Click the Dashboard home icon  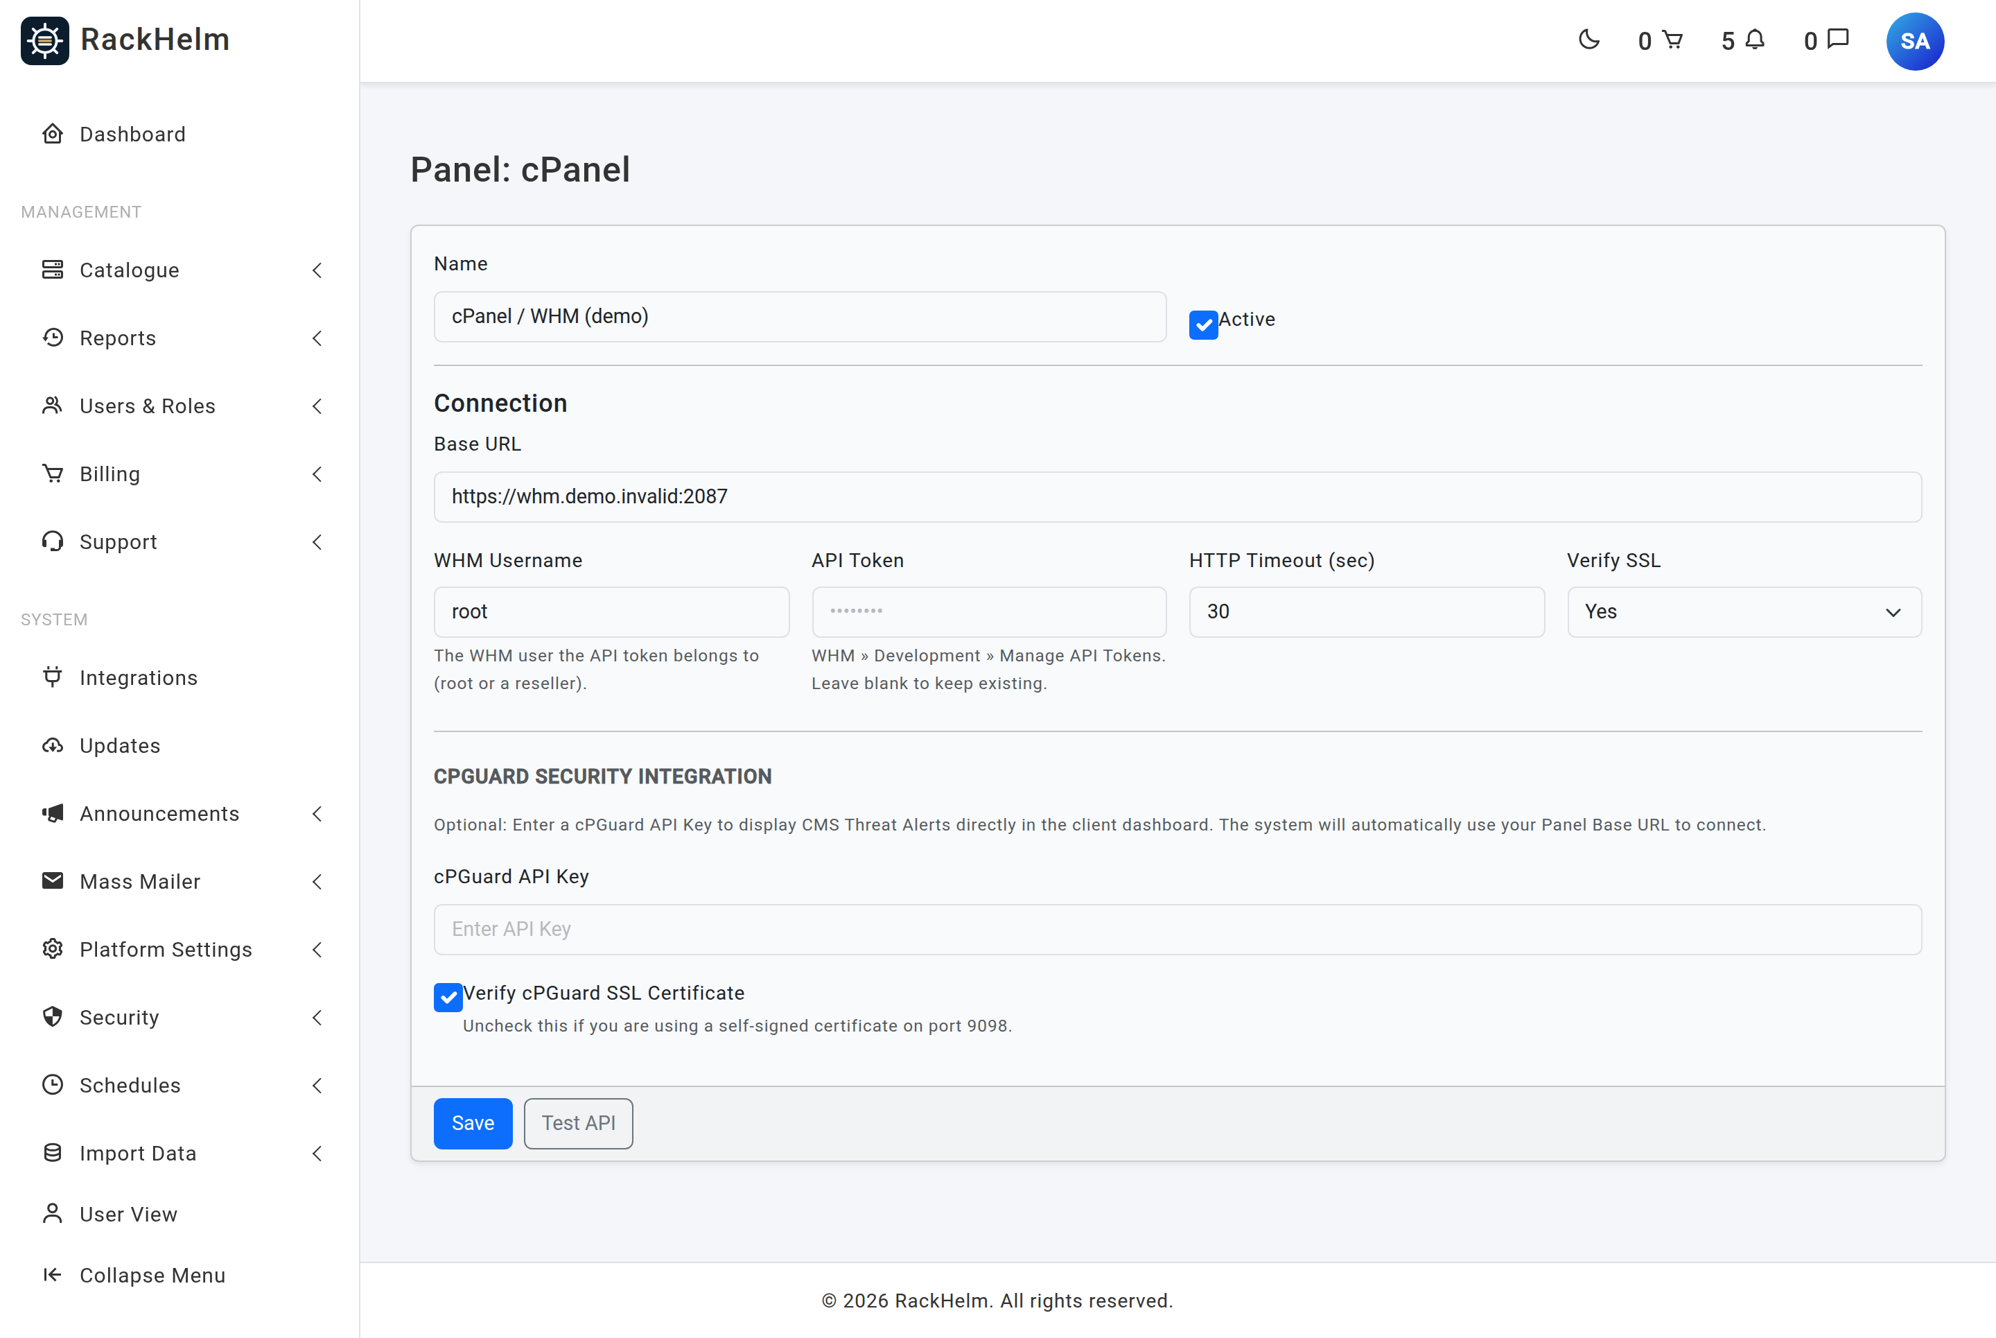click(53, 134)
